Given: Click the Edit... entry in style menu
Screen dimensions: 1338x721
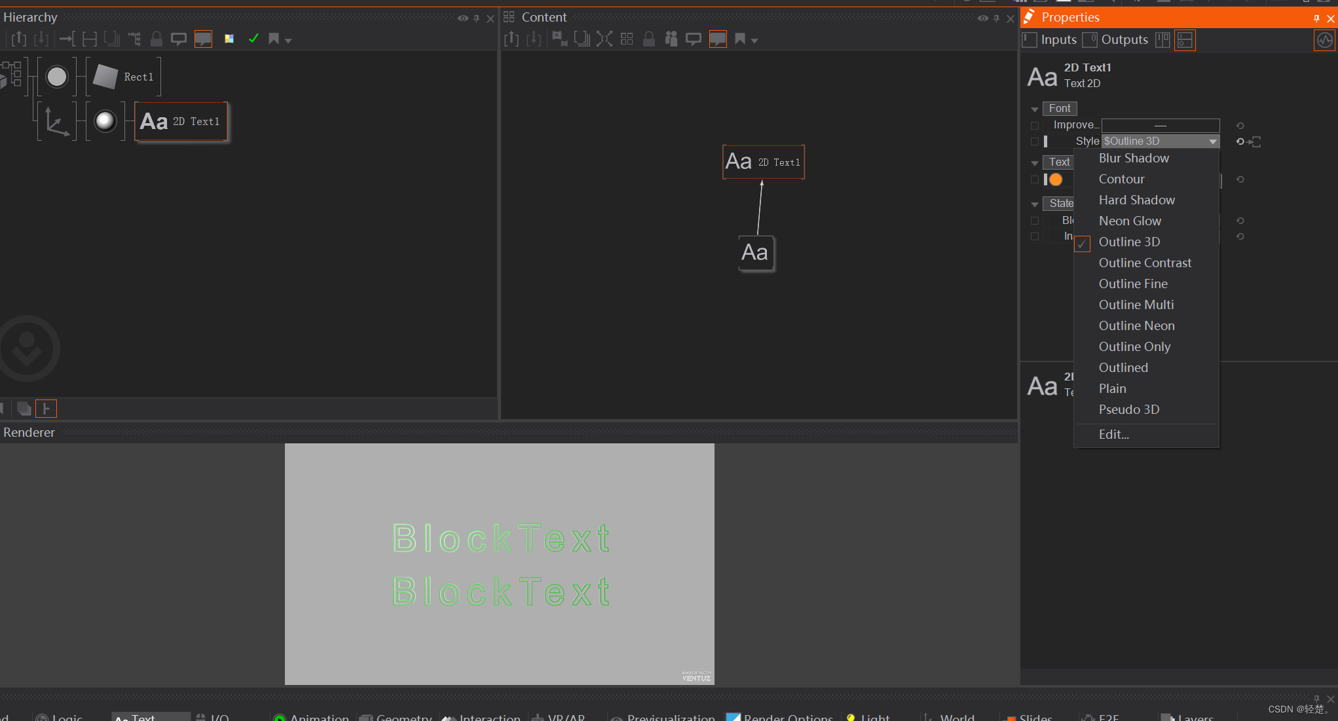Looking at the screenshot, I should pos(1113,435).
